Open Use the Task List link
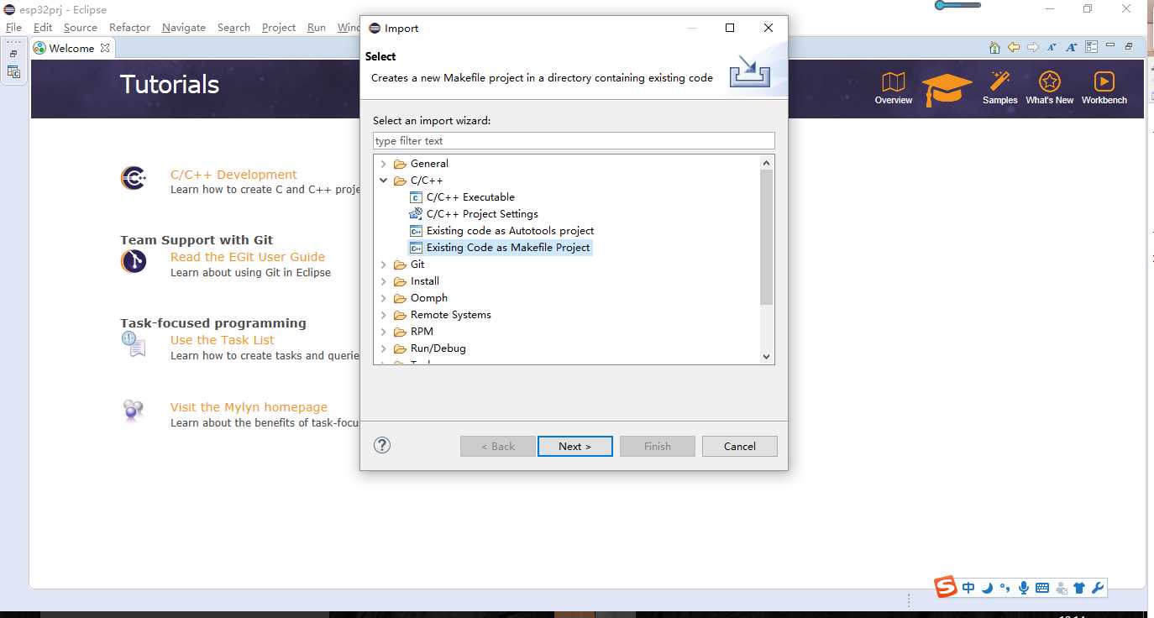The height and width of the screenshot is (618, 1154). click(x=223, y=340)
